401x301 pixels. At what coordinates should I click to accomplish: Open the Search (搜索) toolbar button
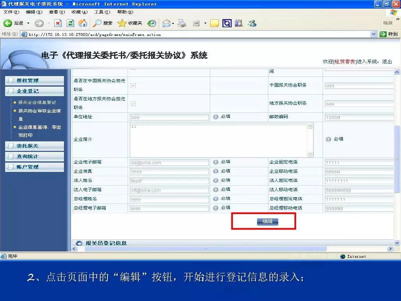[x=103, y=23]
